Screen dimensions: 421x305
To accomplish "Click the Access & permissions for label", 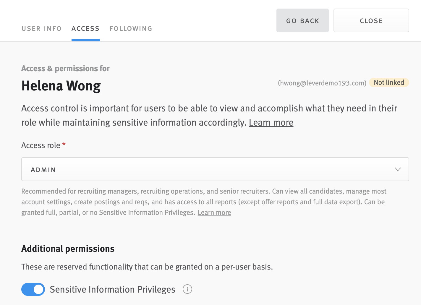I will (x=65, y=68).
